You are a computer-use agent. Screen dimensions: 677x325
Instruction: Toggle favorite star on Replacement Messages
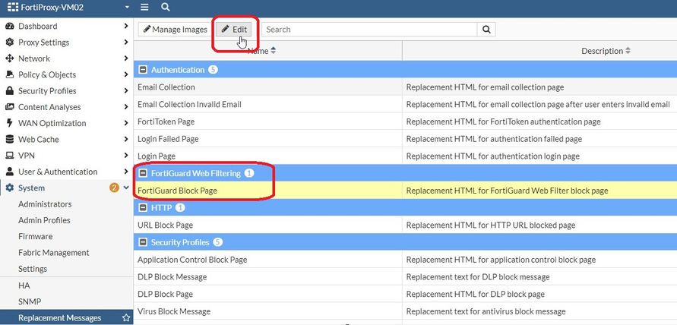point(126,317)
